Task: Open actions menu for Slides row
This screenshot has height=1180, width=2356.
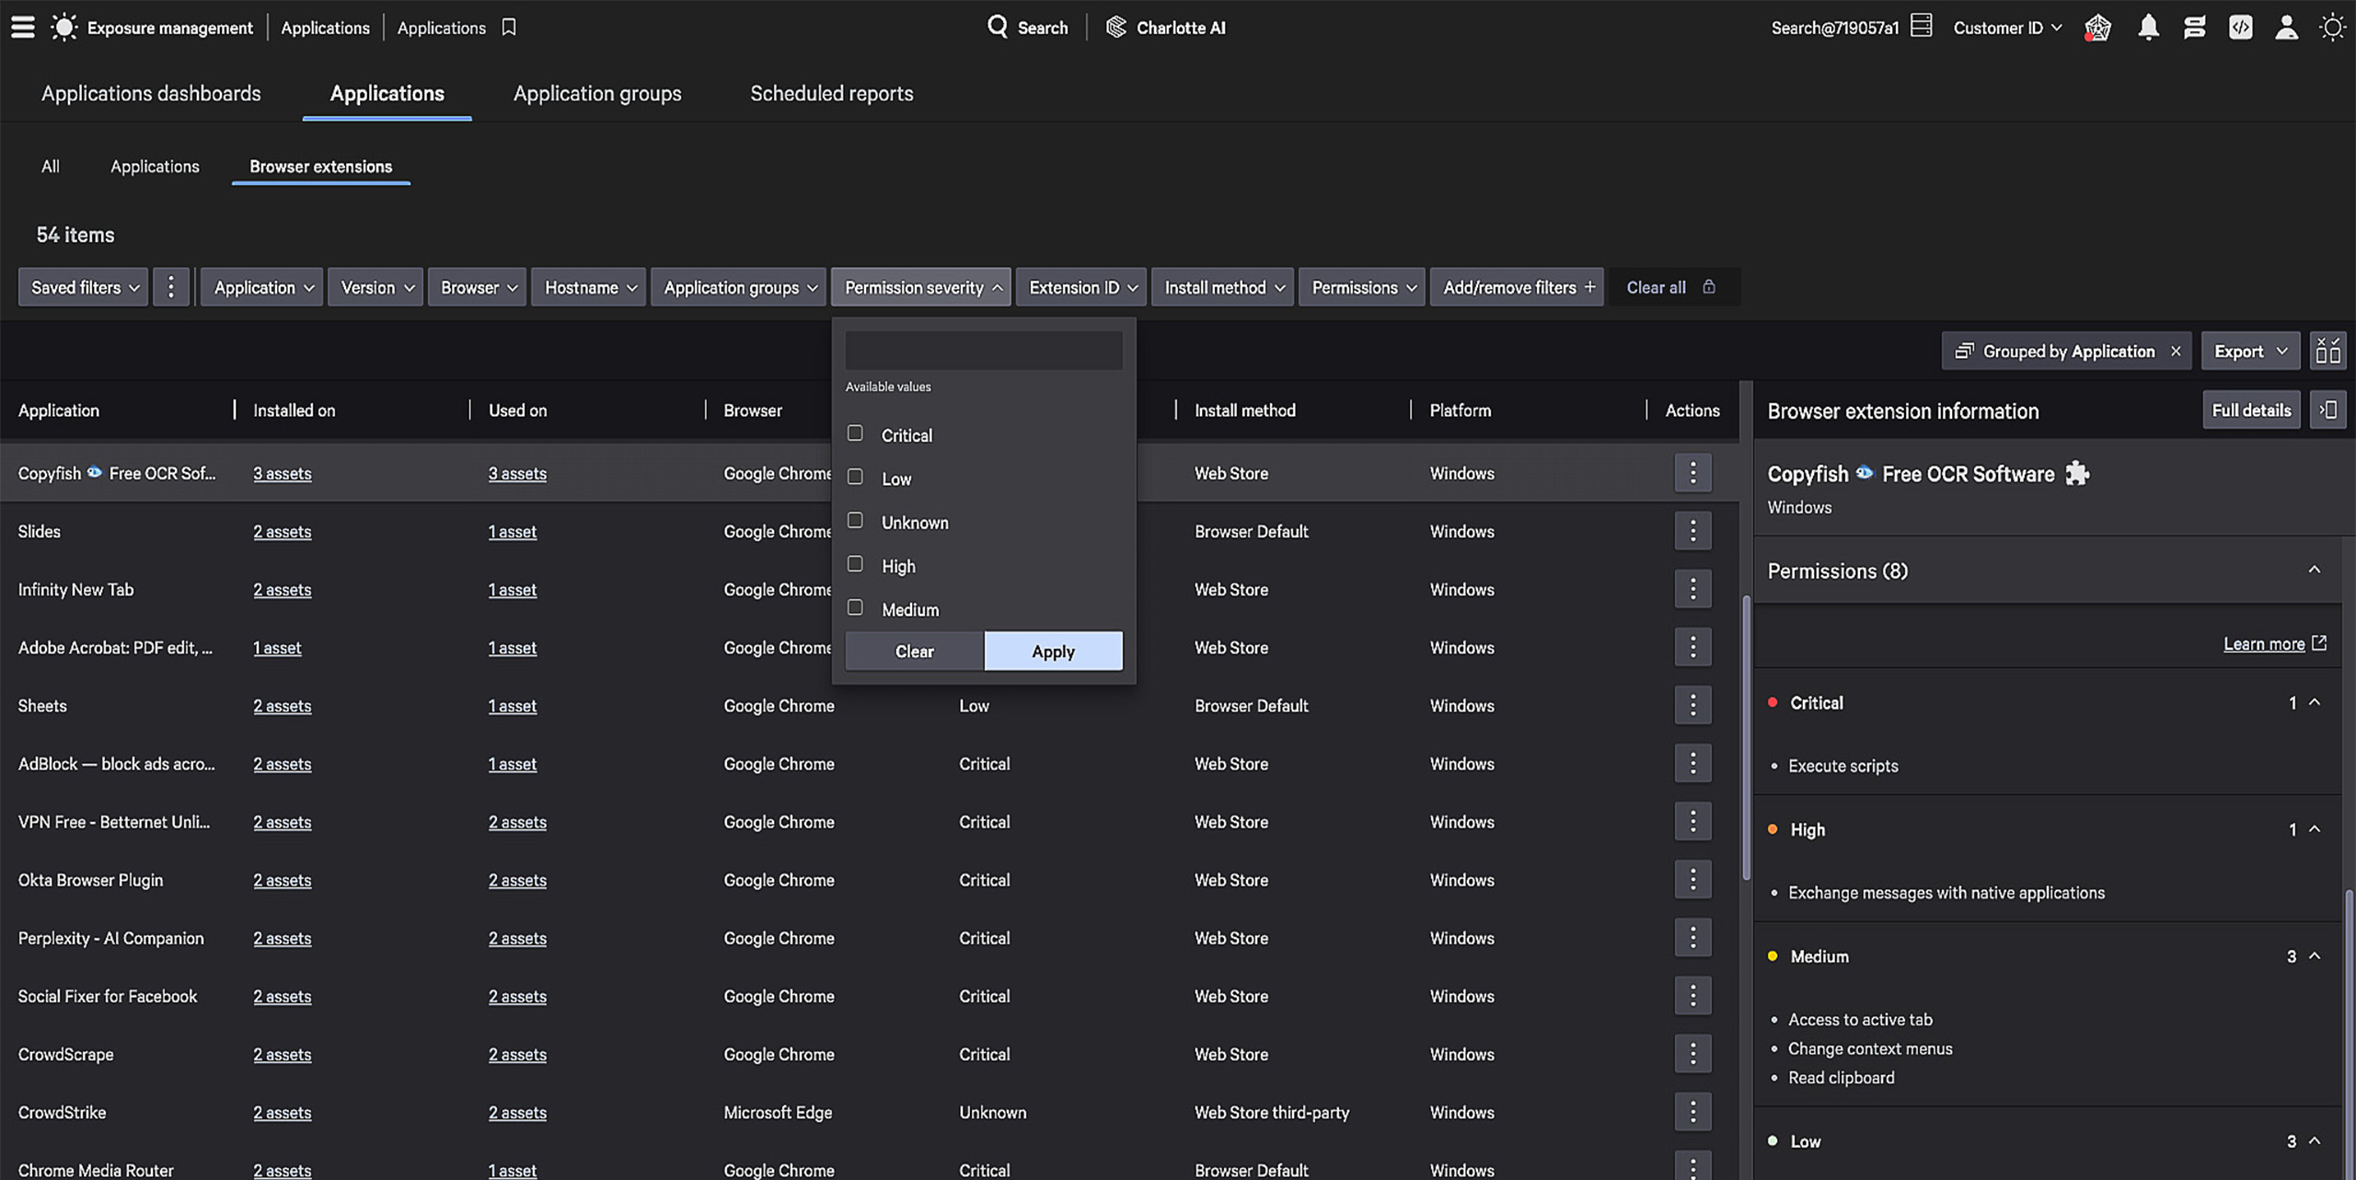Action: [1692, 531]
